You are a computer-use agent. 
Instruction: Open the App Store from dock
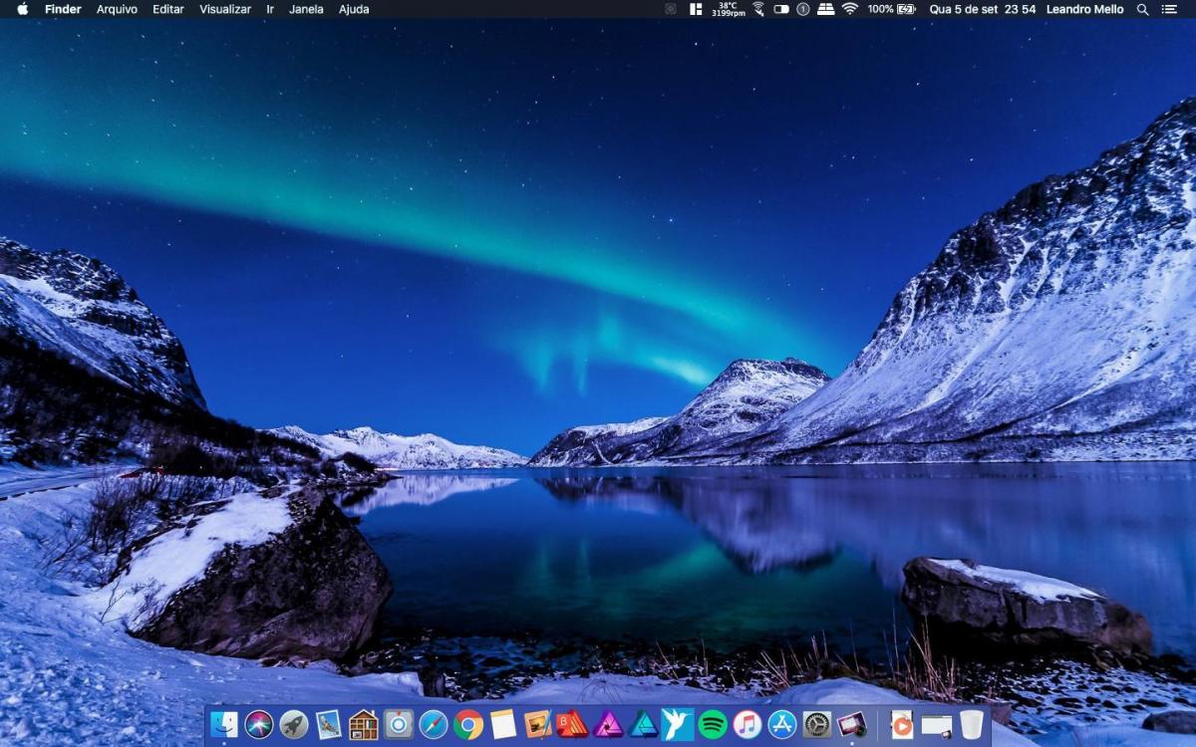click(x=782, y=724)
